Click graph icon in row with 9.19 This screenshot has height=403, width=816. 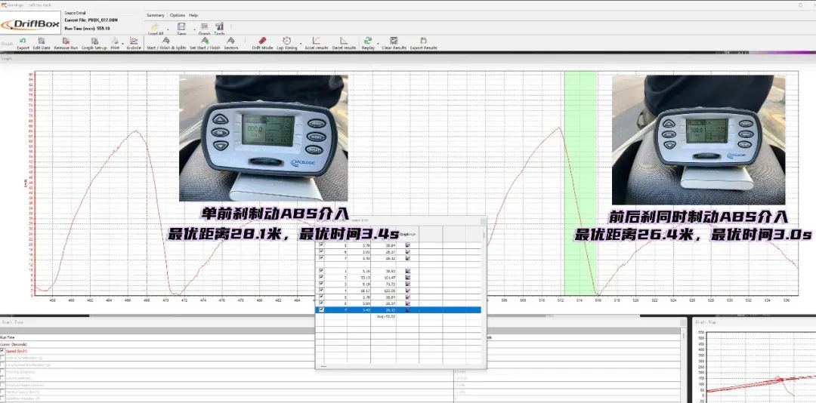[407, 284]
